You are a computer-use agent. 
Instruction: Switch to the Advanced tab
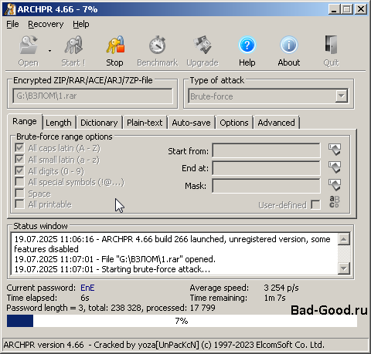[x=276, y=123]
